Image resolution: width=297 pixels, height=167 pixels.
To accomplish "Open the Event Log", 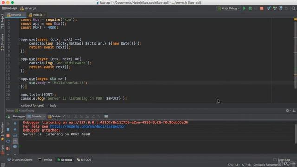I will point(282,160).
